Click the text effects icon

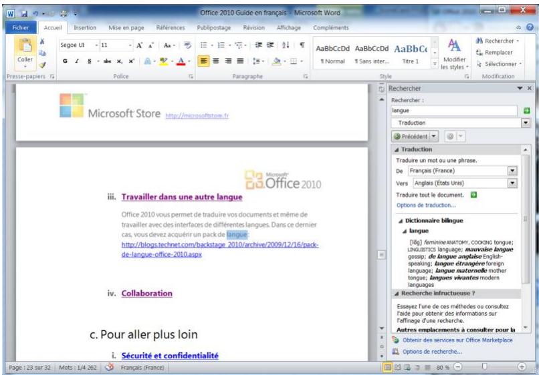click(x=148, y=61)
